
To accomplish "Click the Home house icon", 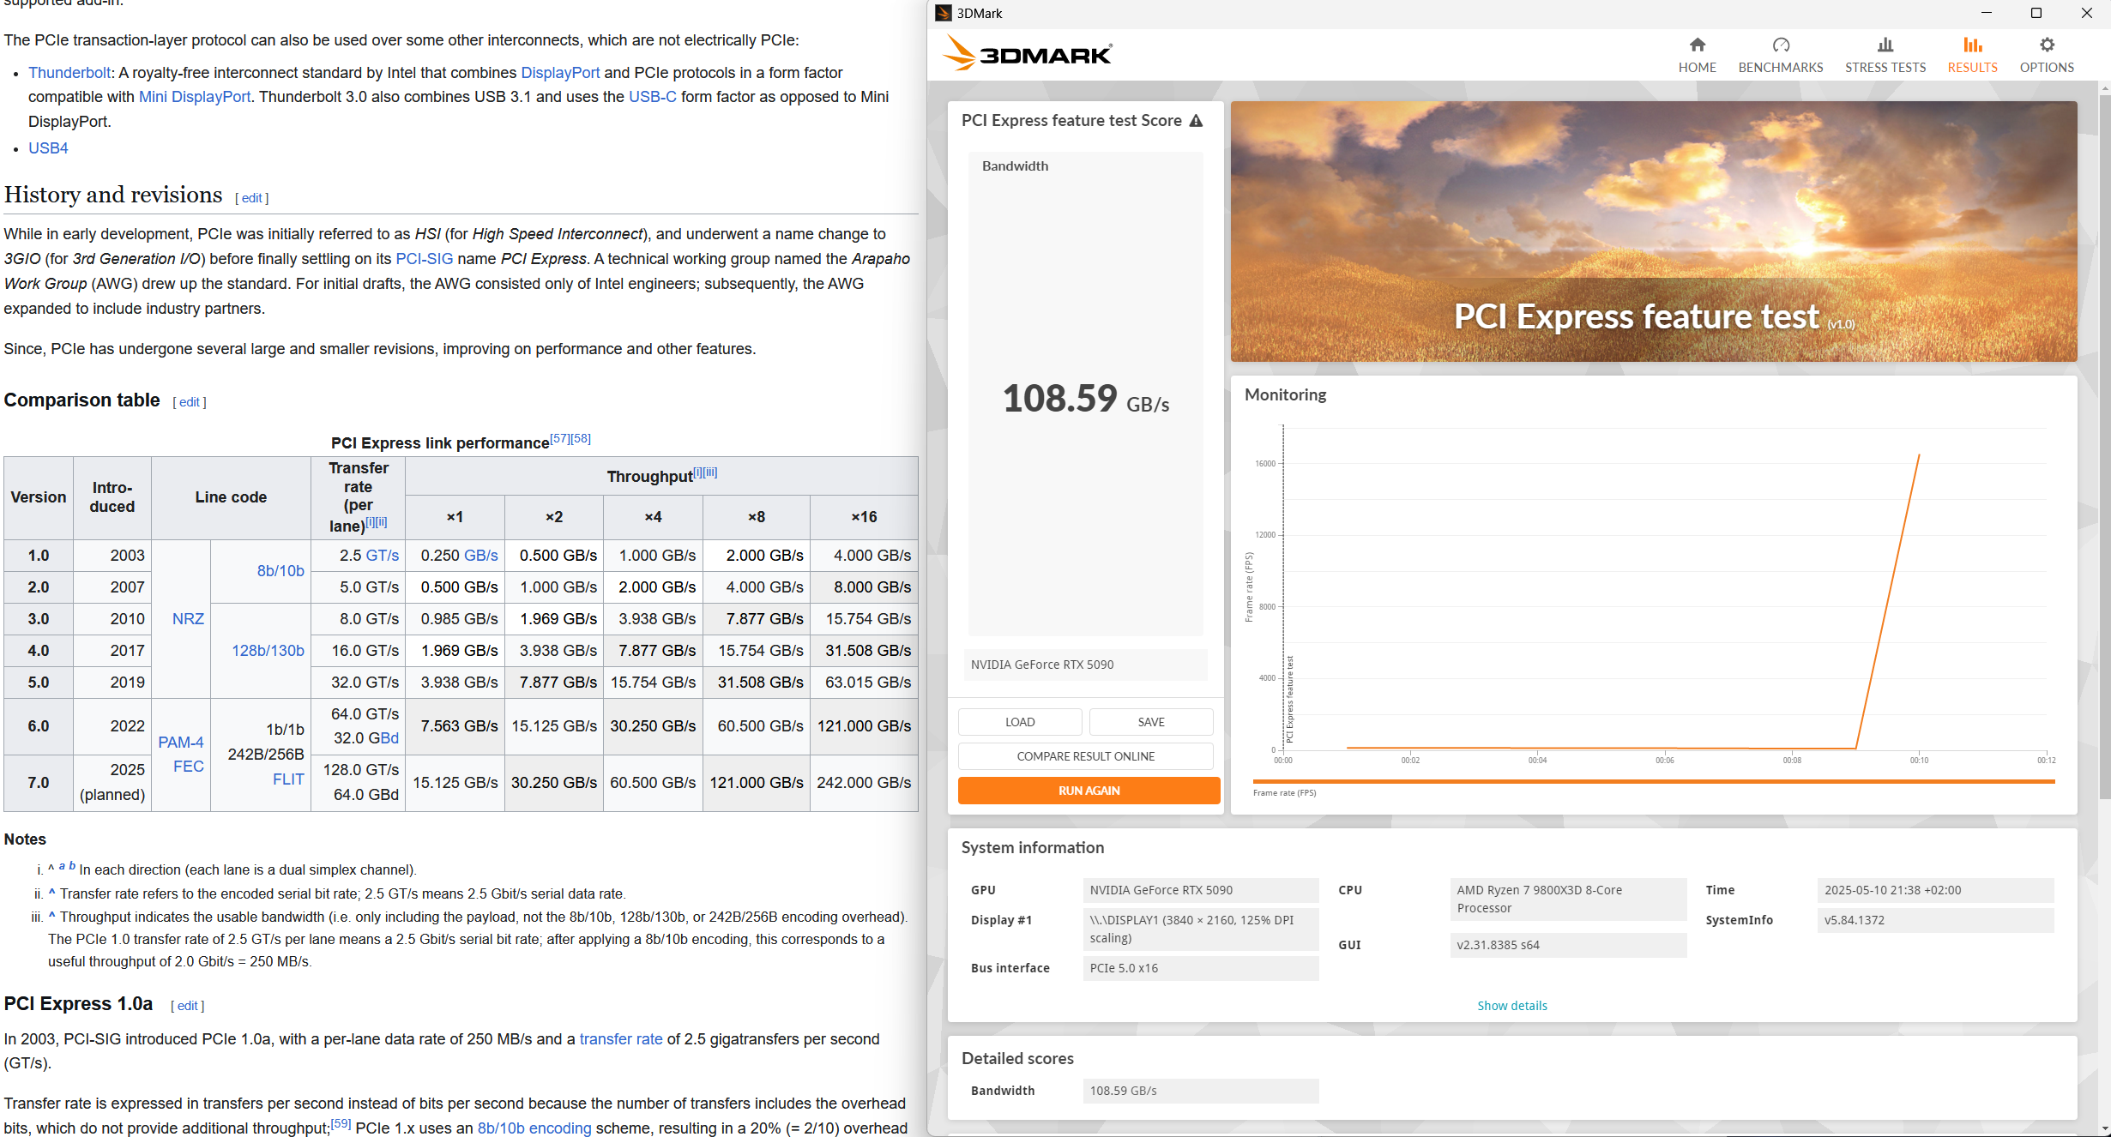I will click(x=1697, y=45).
